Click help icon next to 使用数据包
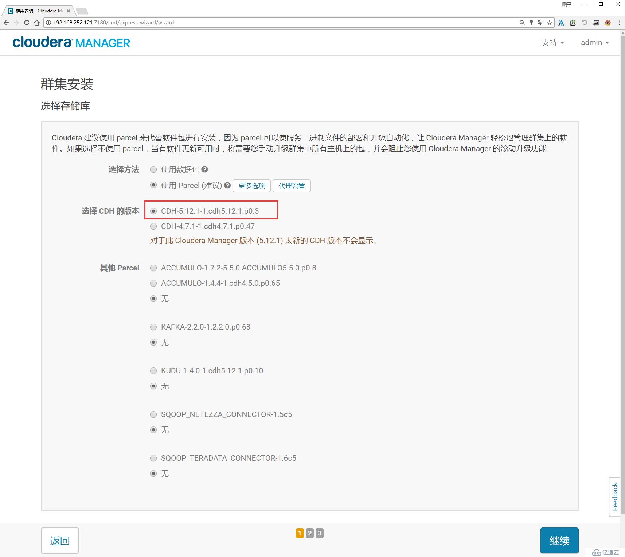This screenshot has width=625, height=557. tap(205, 170)
